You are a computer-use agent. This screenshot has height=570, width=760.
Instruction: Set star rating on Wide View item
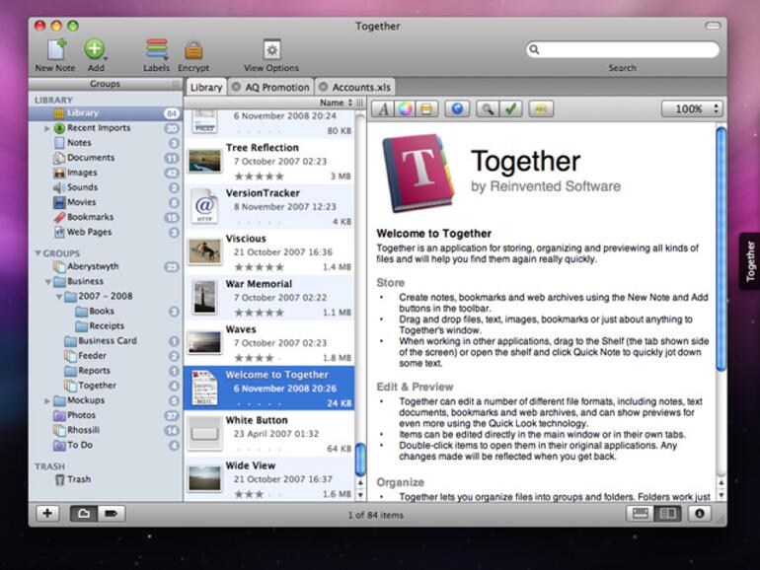click(260, 494)
